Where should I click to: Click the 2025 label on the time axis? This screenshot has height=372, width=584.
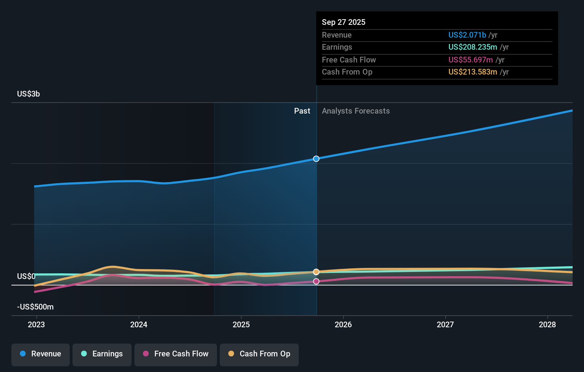[241, 324]
